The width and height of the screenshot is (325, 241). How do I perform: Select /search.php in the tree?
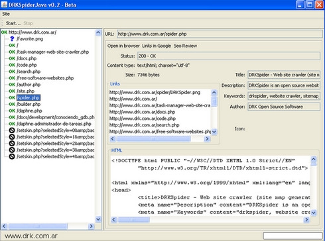pyautogui.click(x=29, y=72)
